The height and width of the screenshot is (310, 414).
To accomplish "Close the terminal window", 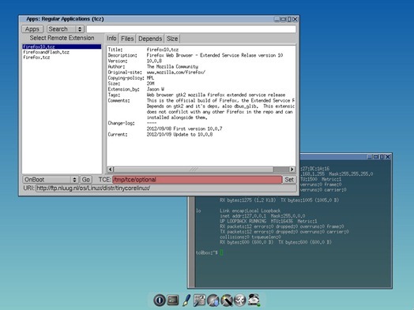I will [x=388, y=157].
